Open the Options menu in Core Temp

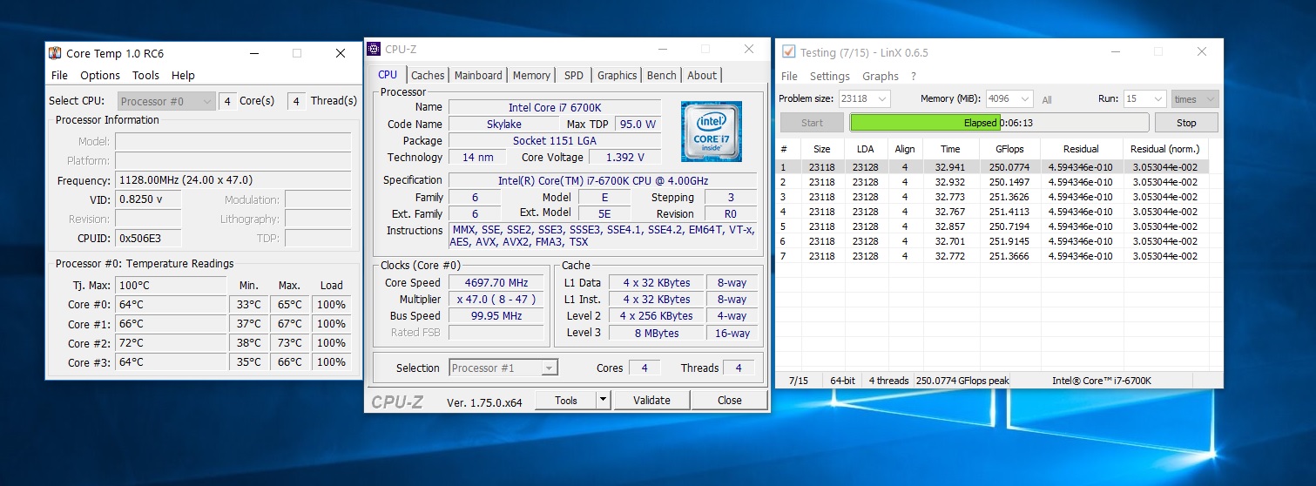(x=100, y=75)
